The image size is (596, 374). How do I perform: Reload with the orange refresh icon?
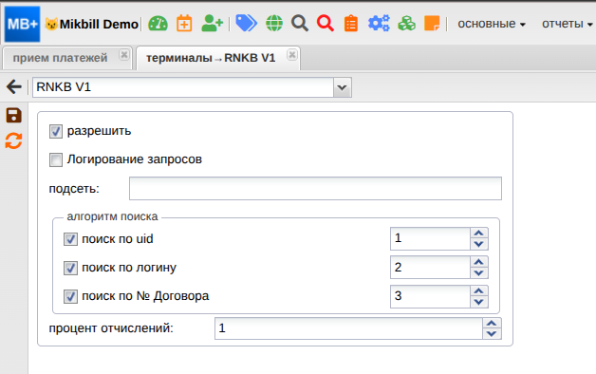13,141
